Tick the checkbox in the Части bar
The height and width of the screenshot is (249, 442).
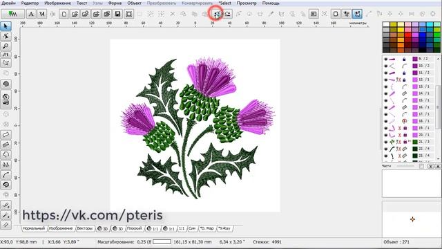(x=421, y=166)
